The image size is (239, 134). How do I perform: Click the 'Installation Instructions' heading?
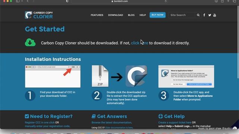tap(53, 59)
